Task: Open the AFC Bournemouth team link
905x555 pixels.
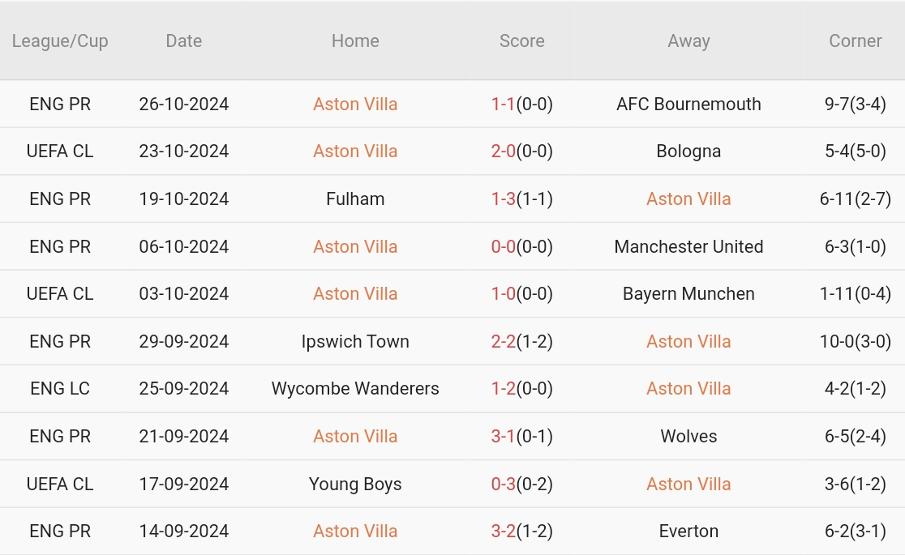Action: click(x=688, y=105)
